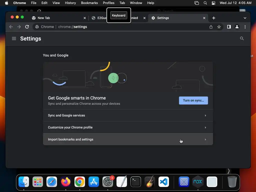Open Finder from the Dock
The height and width of the screenshot is (192, 256).
pyautogui.click(x=24, y=182)
